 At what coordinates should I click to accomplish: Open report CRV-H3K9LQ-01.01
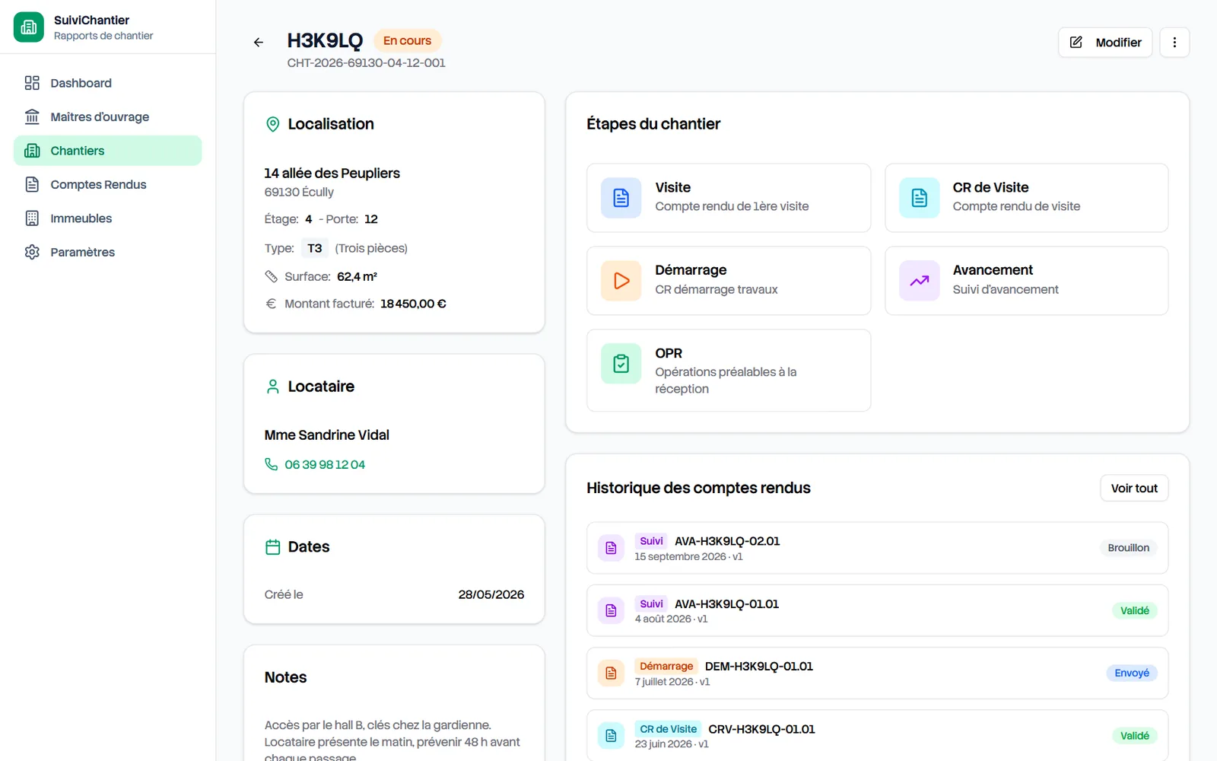(878, 736)
